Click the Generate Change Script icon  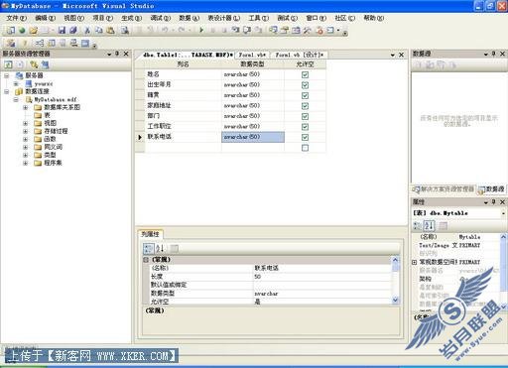click(x=10, y=43)
